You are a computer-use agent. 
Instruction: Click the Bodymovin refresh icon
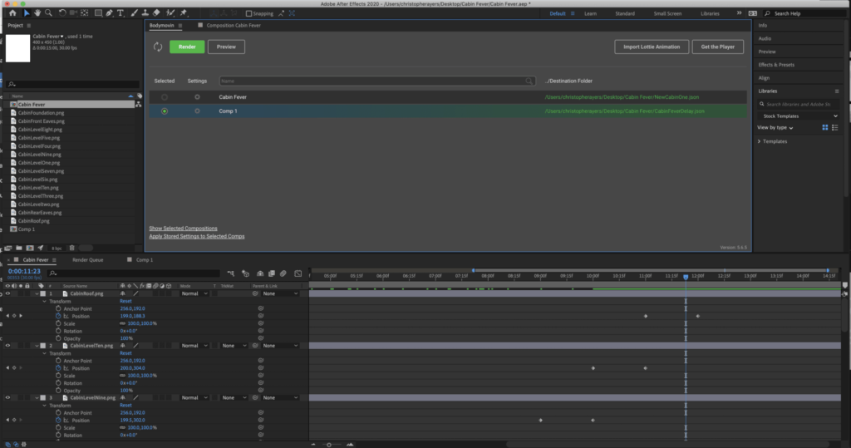click(158, 47)
